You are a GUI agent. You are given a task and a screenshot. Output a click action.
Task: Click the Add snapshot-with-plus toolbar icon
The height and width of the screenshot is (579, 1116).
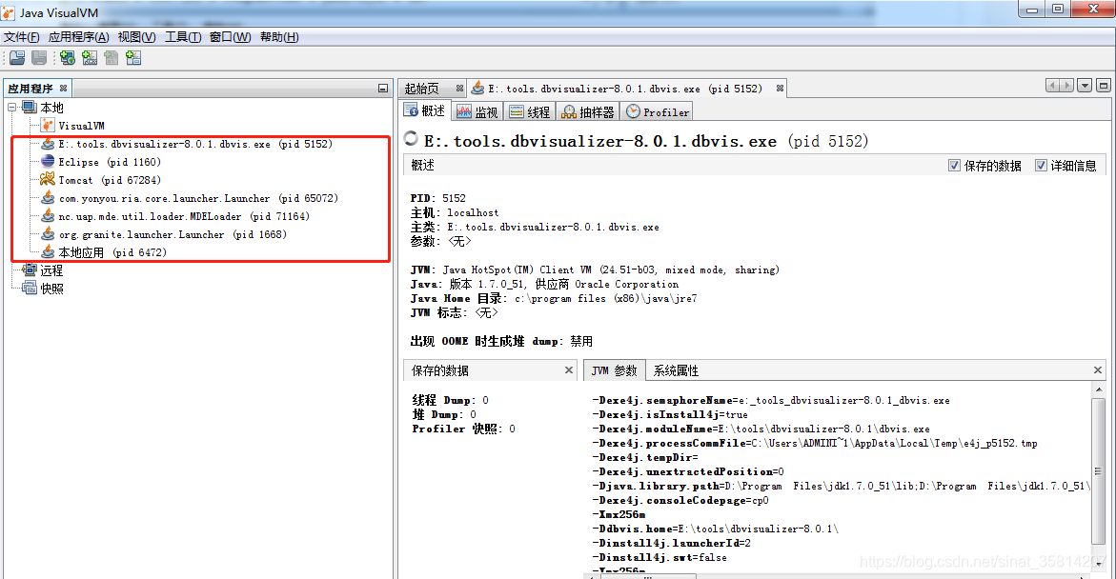(x=133, y=58)
